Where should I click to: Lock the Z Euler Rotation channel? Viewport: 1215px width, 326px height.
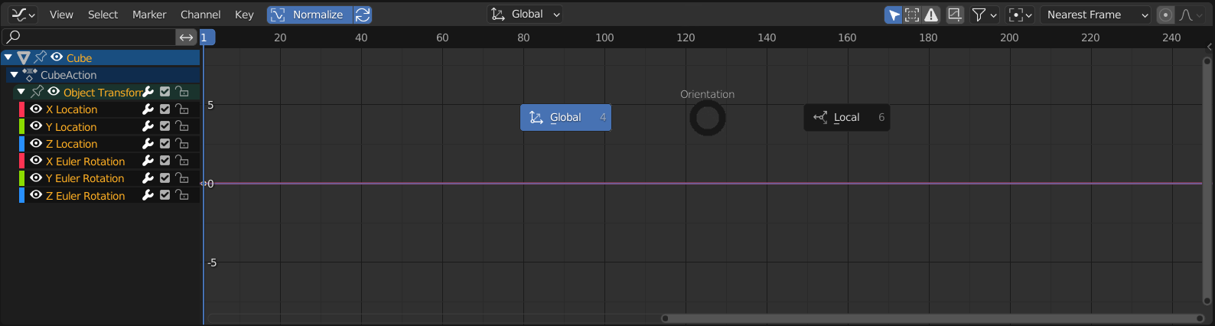(182, 195)
